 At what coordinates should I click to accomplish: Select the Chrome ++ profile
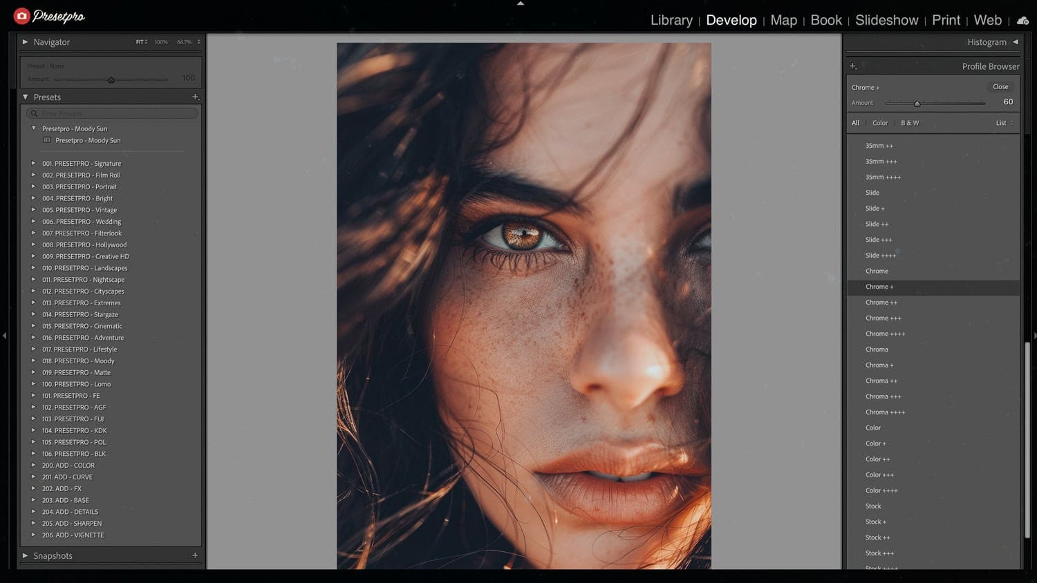pyautogui.click(x=881, y=303)
